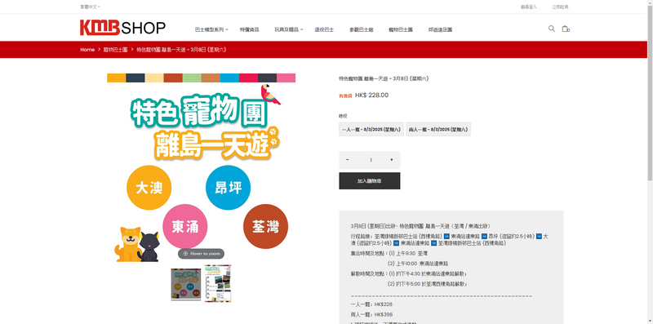Open the 退役巴士 menu item
653x324 pixels.
[x=324, y=29]
